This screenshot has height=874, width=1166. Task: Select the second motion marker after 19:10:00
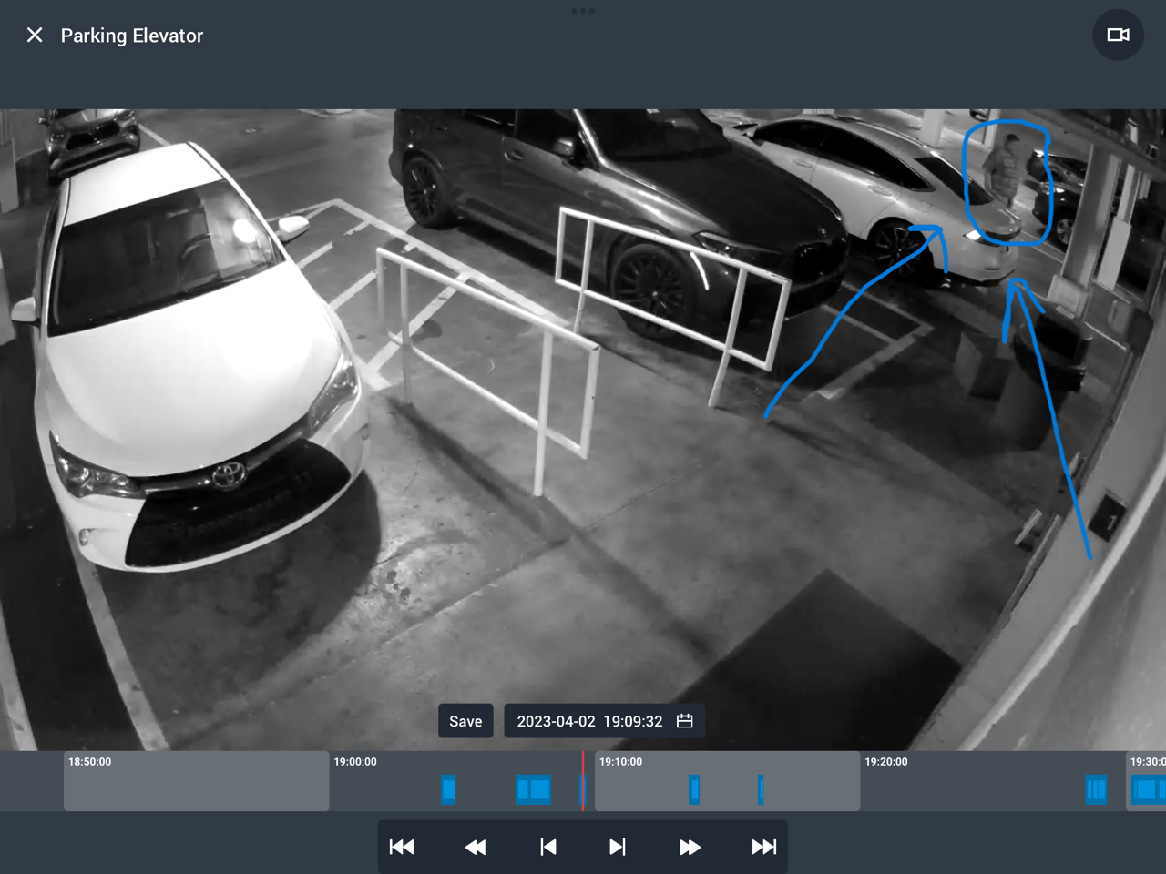(x=761, y=789)
